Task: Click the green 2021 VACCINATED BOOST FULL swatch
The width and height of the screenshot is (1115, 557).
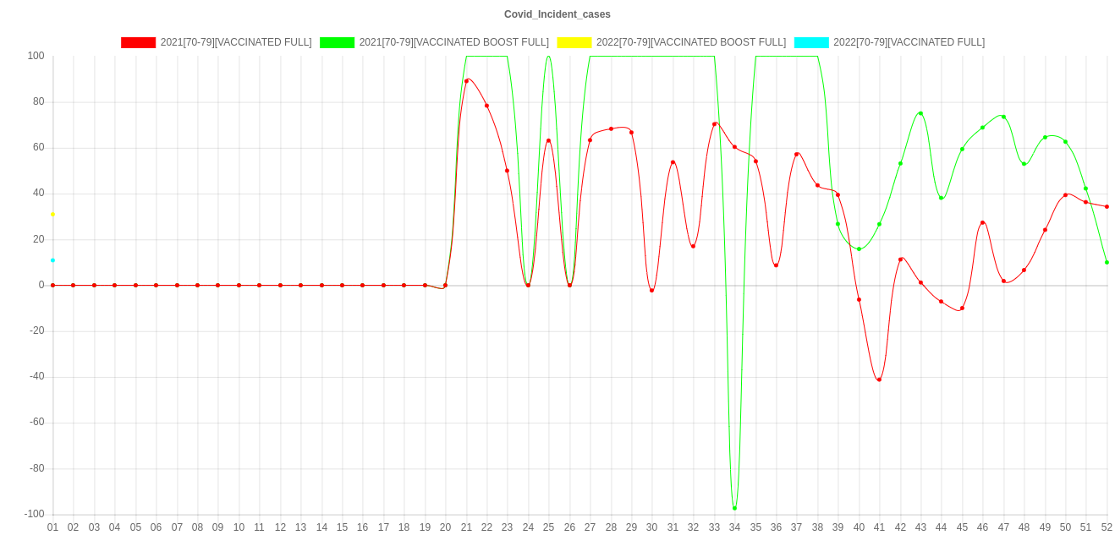Action: 338,42
